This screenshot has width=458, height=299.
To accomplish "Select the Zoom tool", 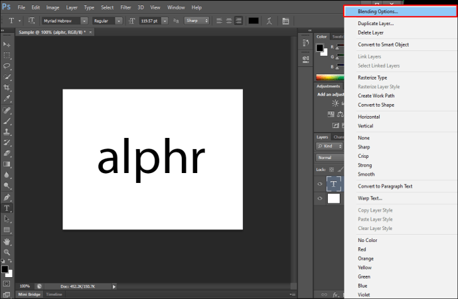I will click(7, 253).
